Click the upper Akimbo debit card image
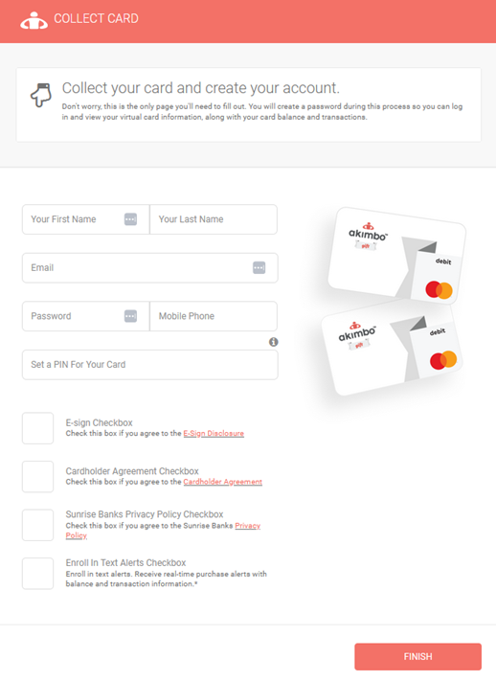The height and width of the screenshot is (681, 496). pyautogui.click(x=396, y=256)
